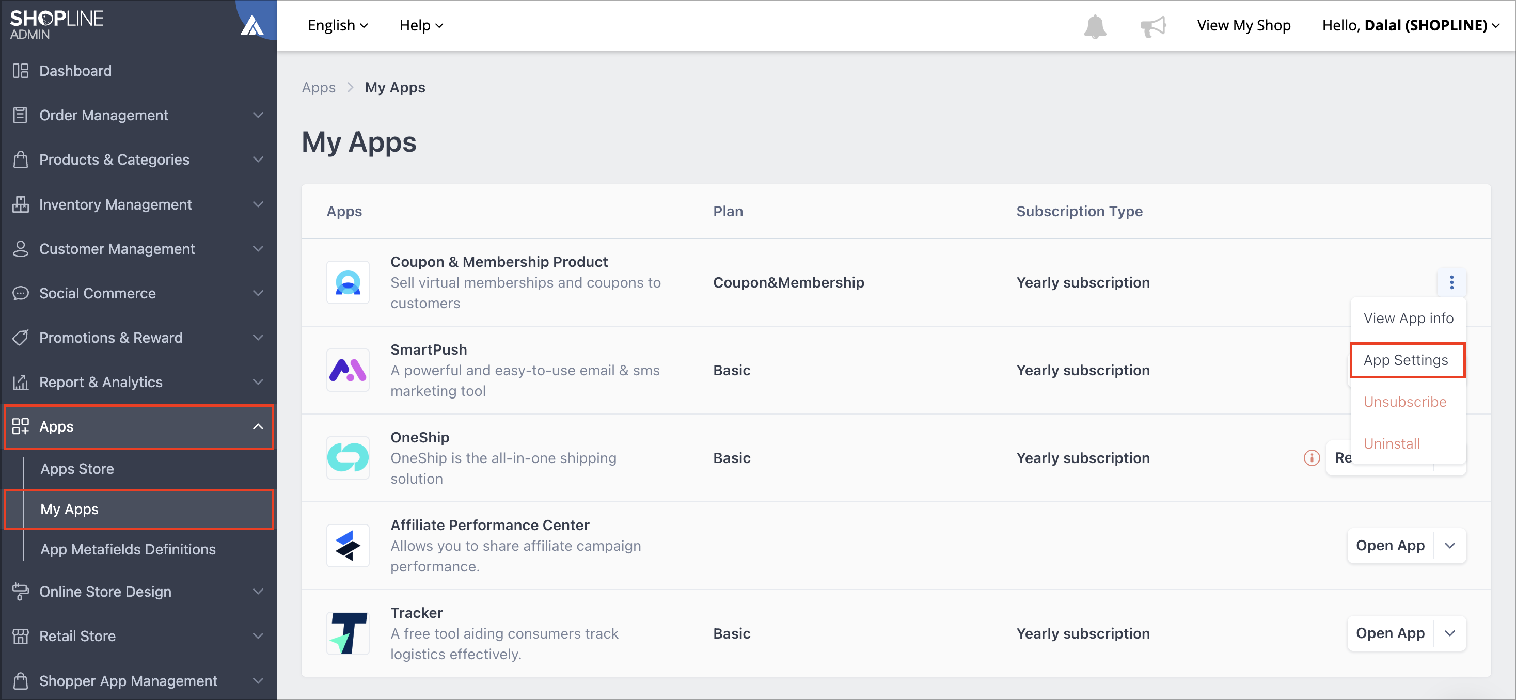Click the Products & Categories bag icon

tap(21, 160)
